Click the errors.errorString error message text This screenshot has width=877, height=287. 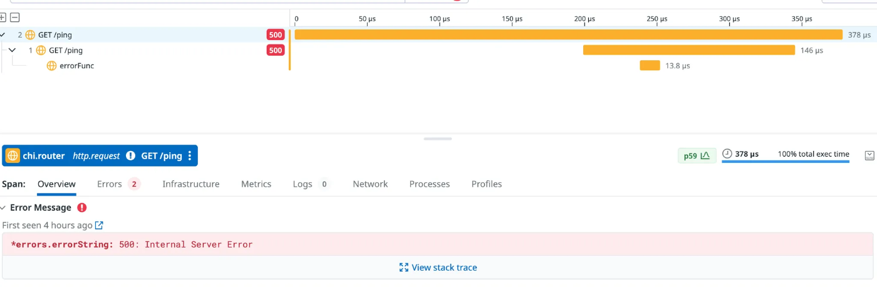(132, 244)
